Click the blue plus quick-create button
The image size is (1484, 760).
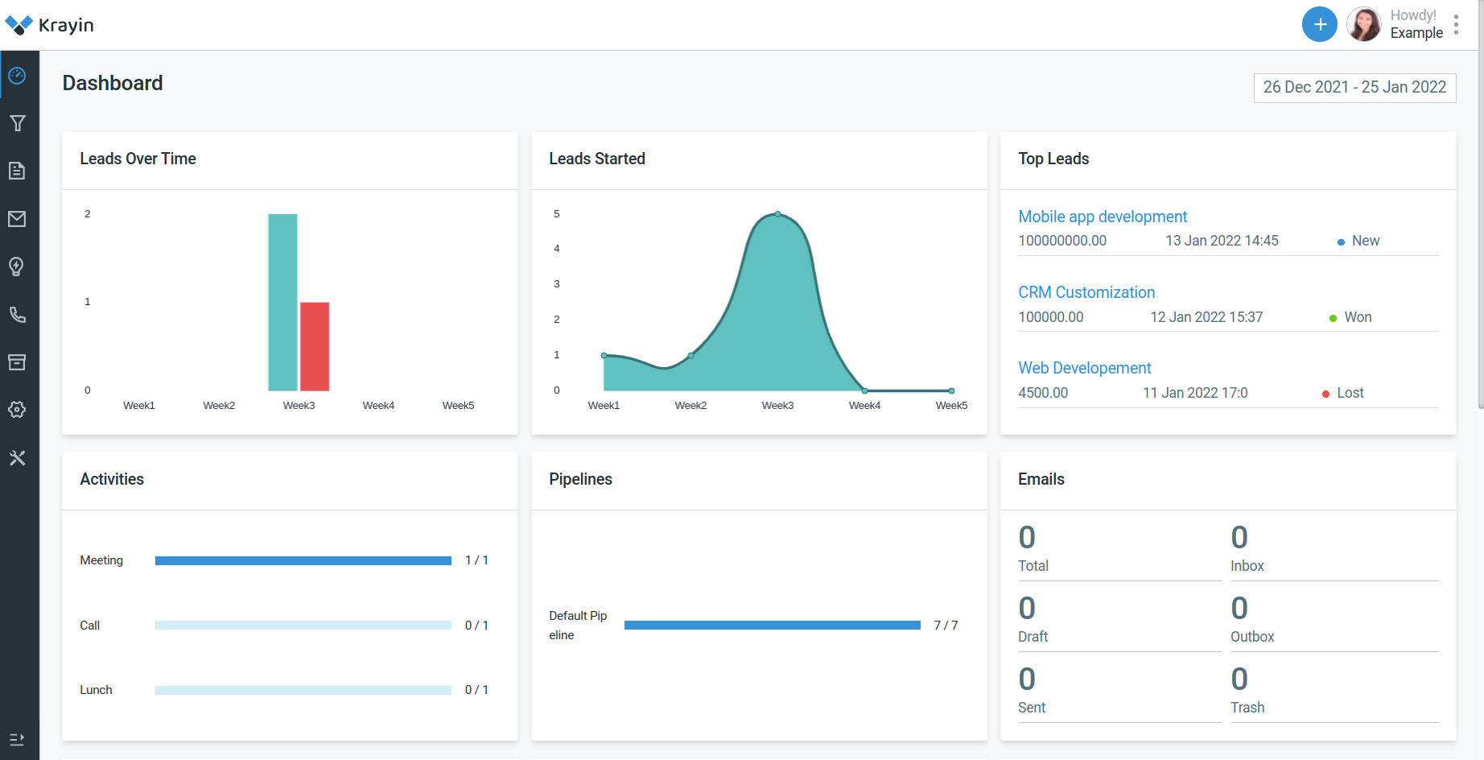(x=1319, y=25)
